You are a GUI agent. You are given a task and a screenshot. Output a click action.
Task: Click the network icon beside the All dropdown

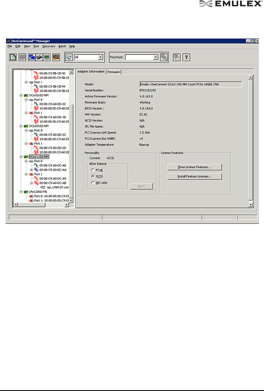point(69,57)
